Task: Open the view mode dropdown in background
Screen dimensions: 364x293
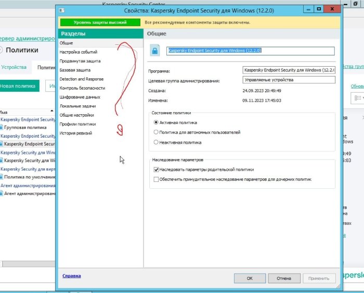Action: (359, 98)
